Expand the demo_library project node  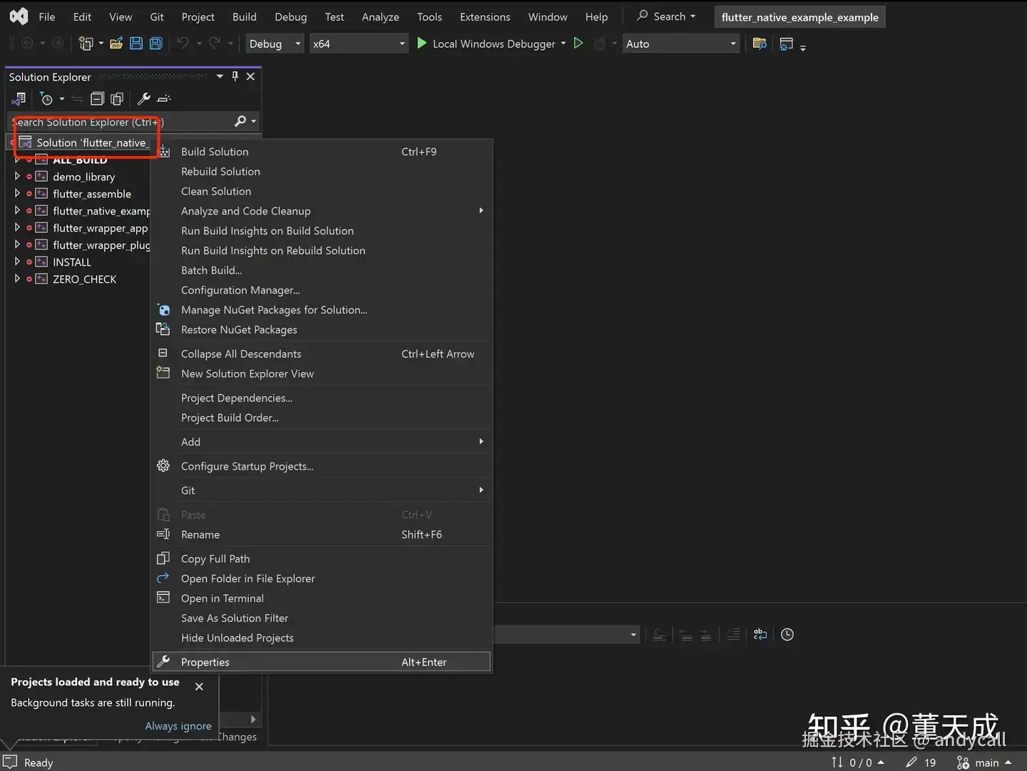click(16, 176)
